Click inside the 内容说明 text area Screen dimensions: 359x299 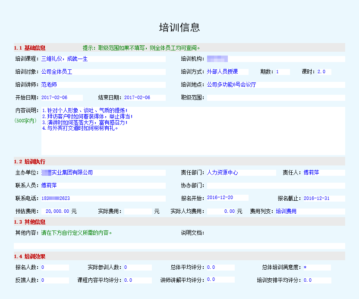click(193, 131)
